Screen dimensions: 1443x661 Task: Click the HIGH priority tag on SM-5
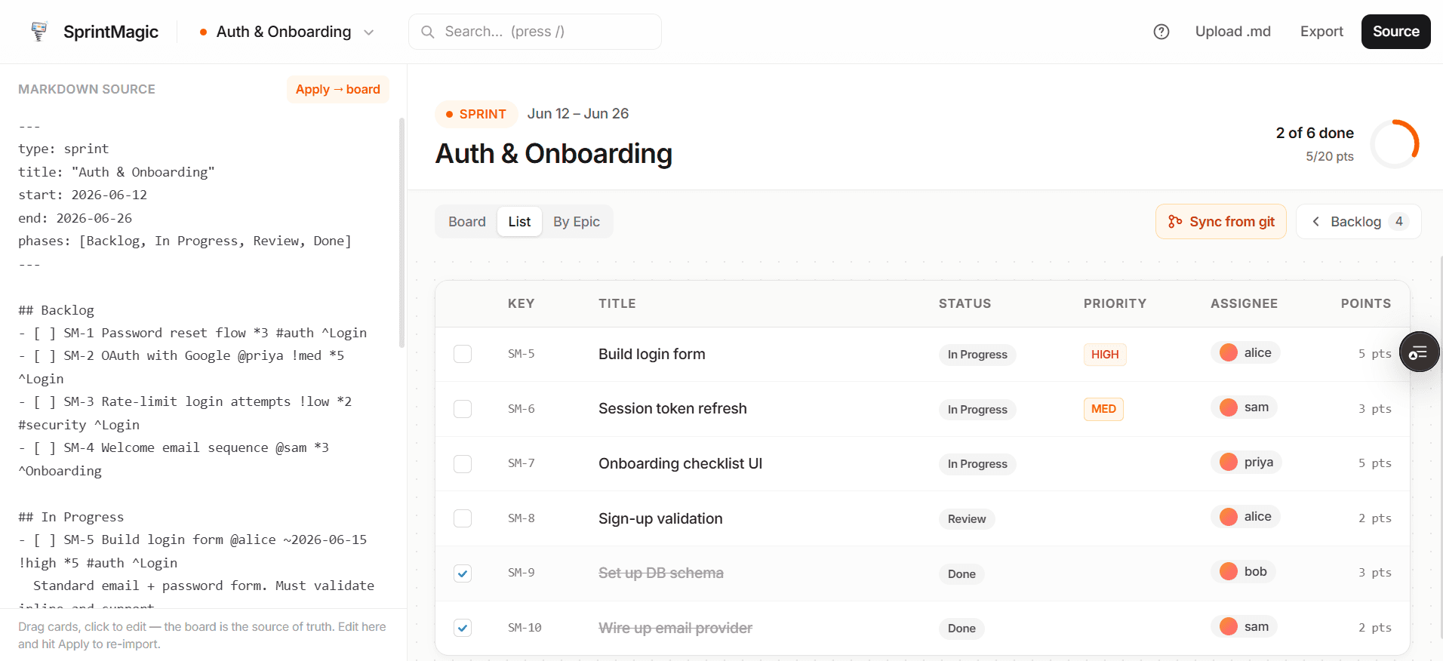pyautogui.click(x=1105, y=355)
